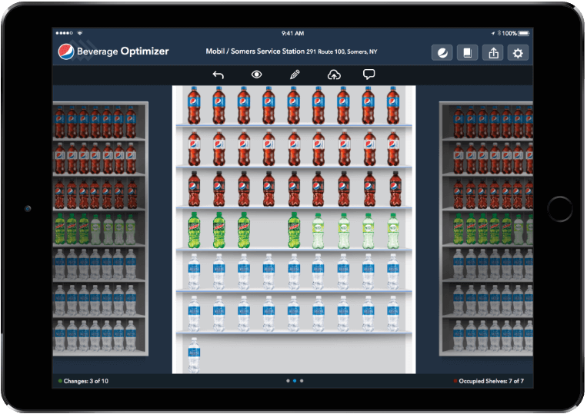The width and height of the screenshot is (587, 414).
Task: Open the comment speech bubble
Action: coord(369,75)
